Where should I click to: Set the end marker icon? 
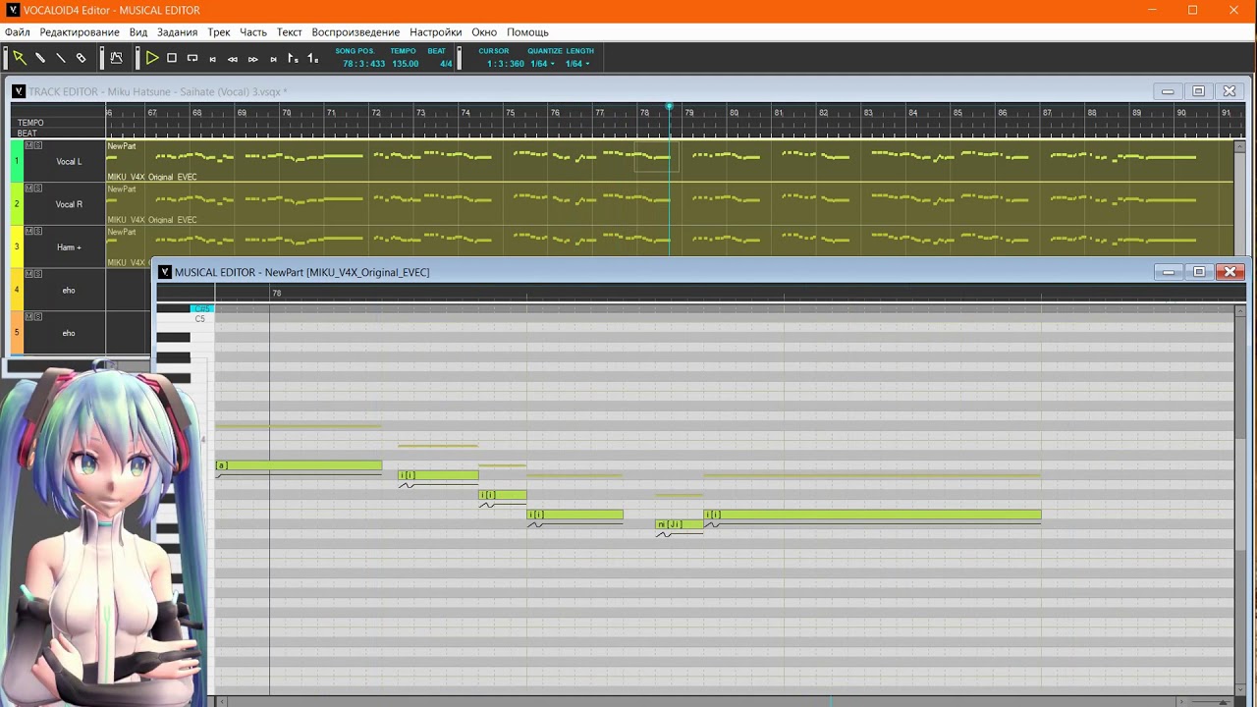click(x=312, y=58)
